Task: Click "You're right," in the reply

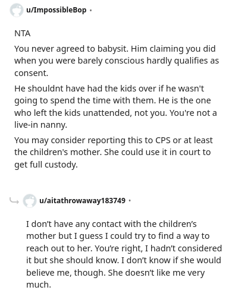Action: click(x=118, y=248)
